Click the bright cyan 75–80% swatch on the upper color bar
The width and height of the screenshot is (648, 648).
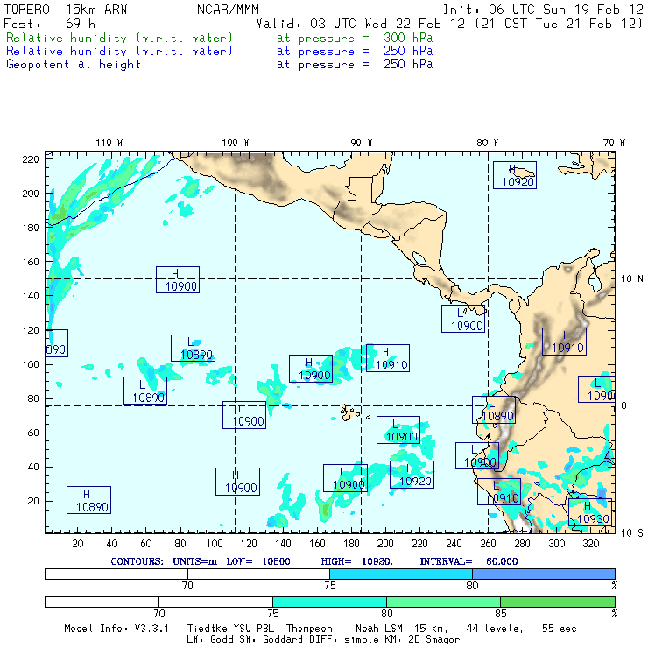point(401,574)
